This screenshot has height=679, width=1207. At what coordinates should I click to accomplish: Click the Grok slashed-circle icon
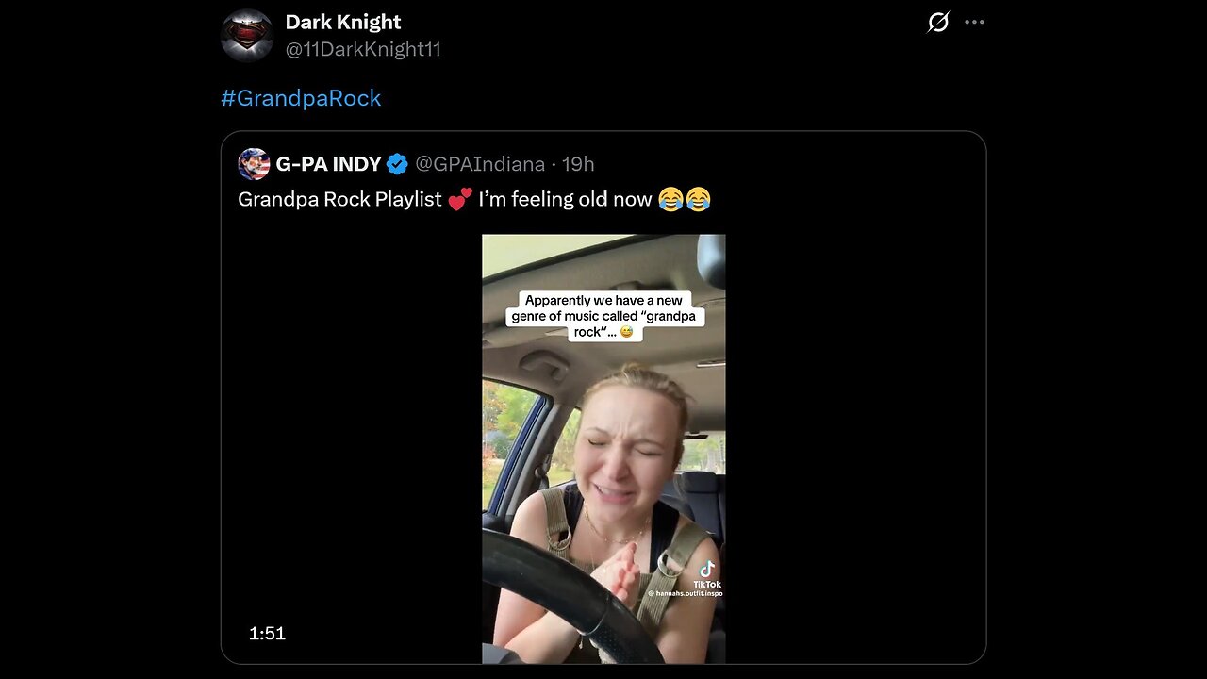click(938, 22)
